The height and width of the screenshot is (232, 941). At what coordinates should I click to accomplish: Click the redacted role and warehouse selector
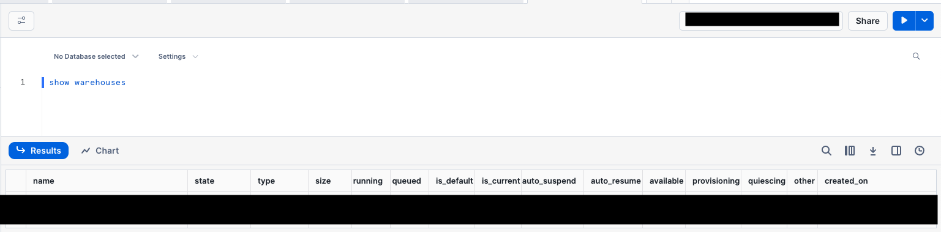[x=761, y=20]
